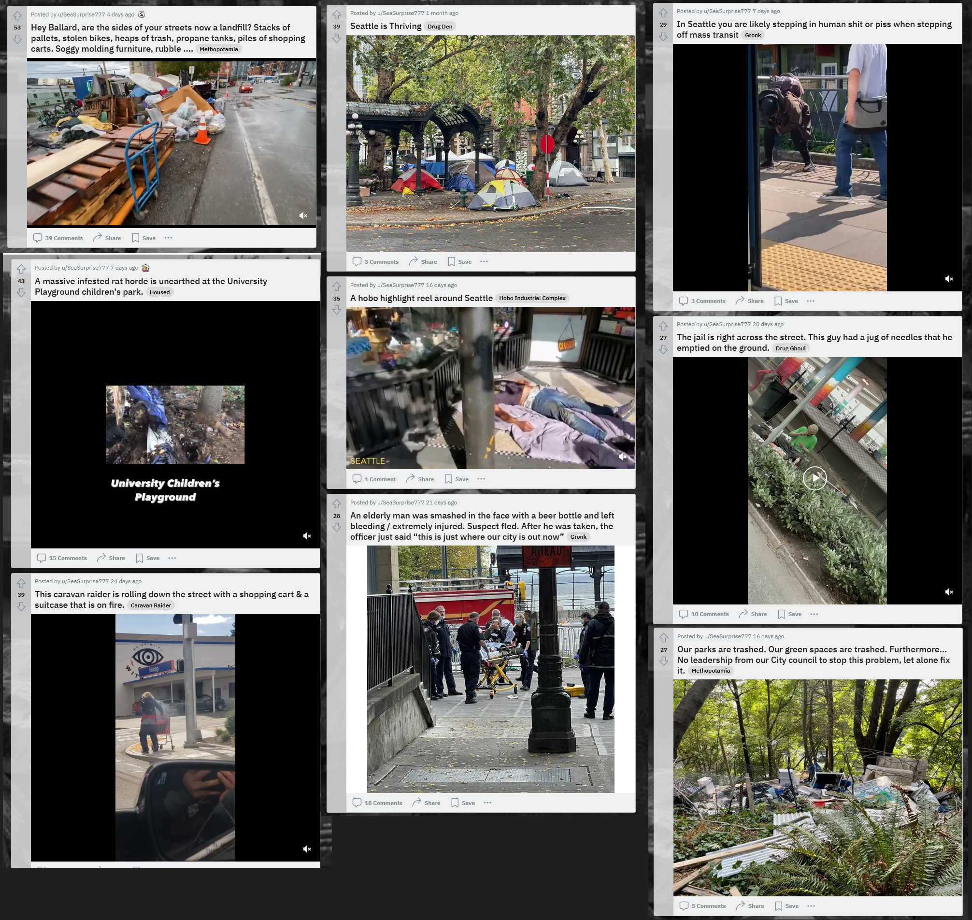972x920 pixels.
Task: Filter by the 'Housed' flair
Action: [x=159, y=292]
